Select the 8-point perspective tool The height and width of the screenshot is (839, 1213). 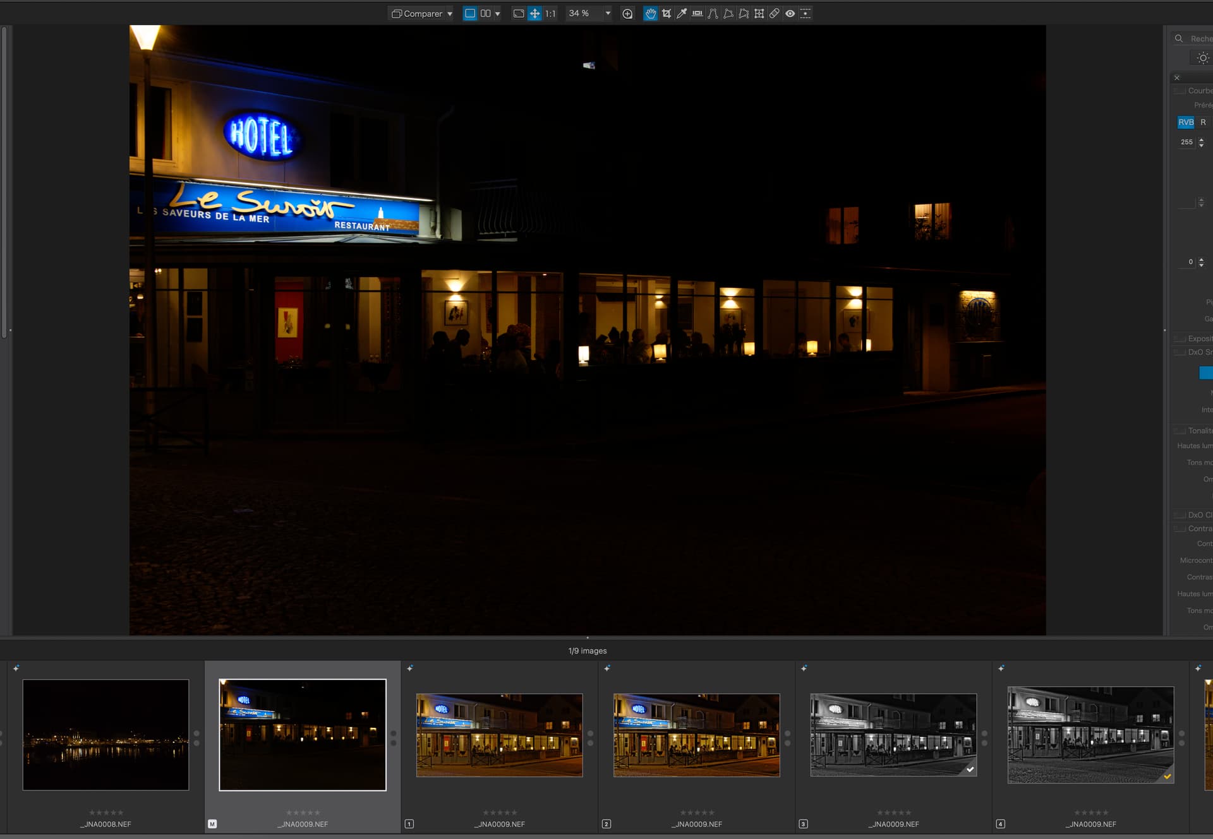(744, 13)
